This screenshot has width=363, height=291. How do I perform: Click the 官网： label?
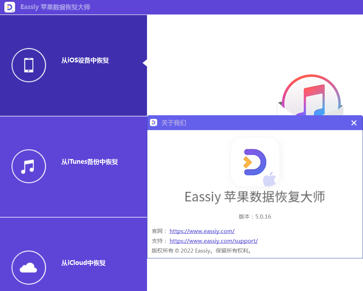(x=159, y=231)
